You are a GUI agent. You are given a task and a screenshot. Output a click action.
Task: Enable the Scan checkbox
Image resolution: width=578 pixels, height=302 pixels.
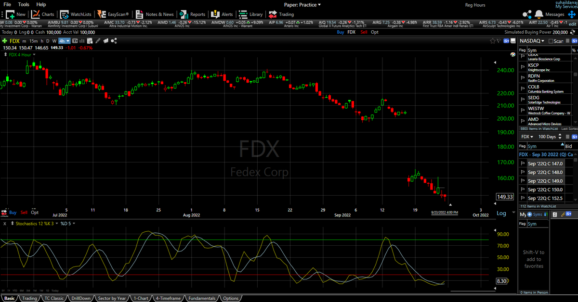[x=551, y=41]
